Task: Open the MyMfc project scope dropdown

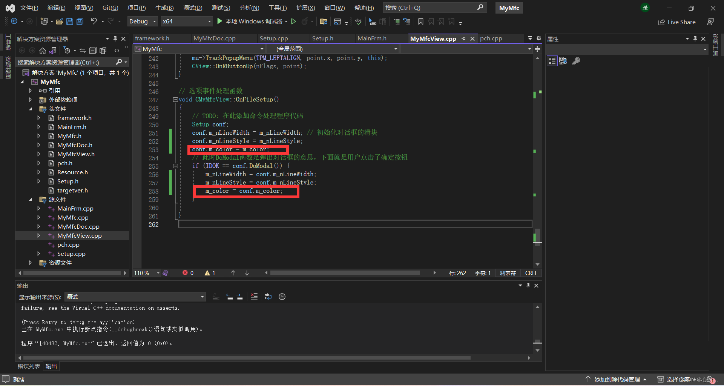Action: pos(199,49)
